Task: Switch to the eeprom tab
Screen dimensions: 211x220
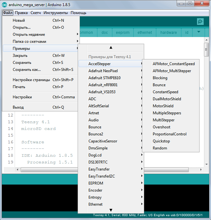Action: 123,33
